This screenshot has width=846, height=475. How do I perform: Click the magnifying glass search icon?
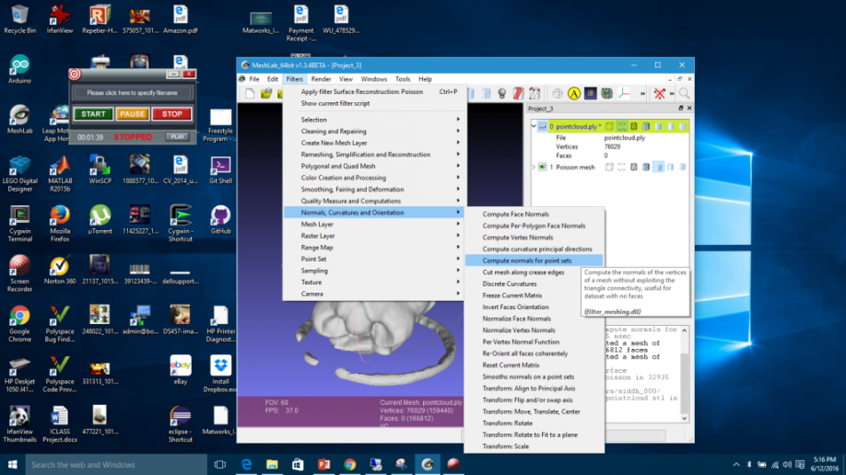click(x=684, y=94)
